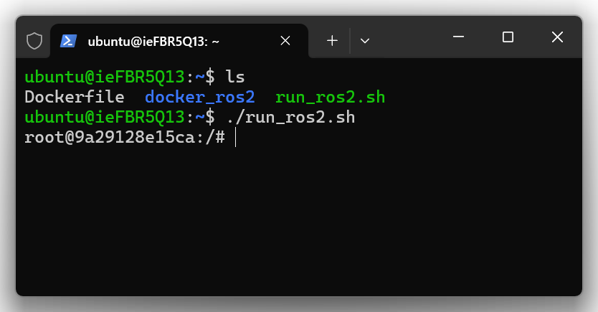The height and width of the screenshot is (312, 598).
Task: Click the ubuntu prompt before ./run_ros2.sh
Action: (105, 117)
